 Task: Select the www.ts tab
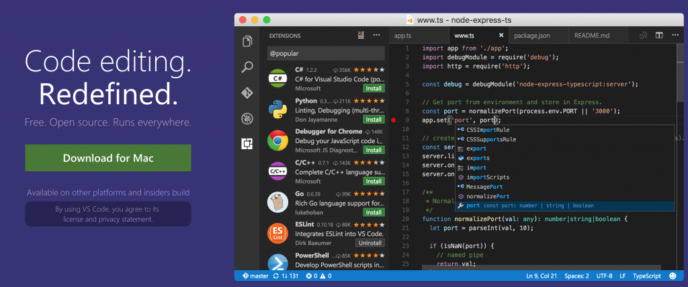tap(464, 36)
